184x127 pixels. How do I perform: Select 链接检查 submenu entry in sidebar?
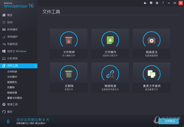point(12,93)
